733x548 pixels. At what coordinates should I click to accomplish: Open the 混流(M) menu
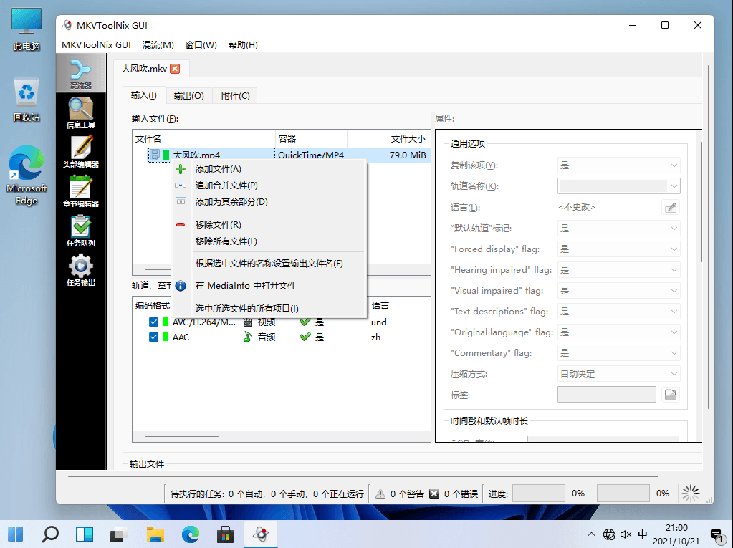click(x=158, y=45)
